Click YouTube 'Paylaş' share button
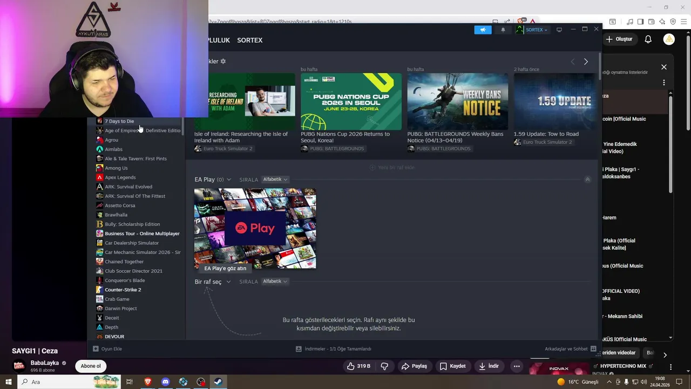Screen dimensions: 691x389 pyautogui.click(x=414, y=366)
